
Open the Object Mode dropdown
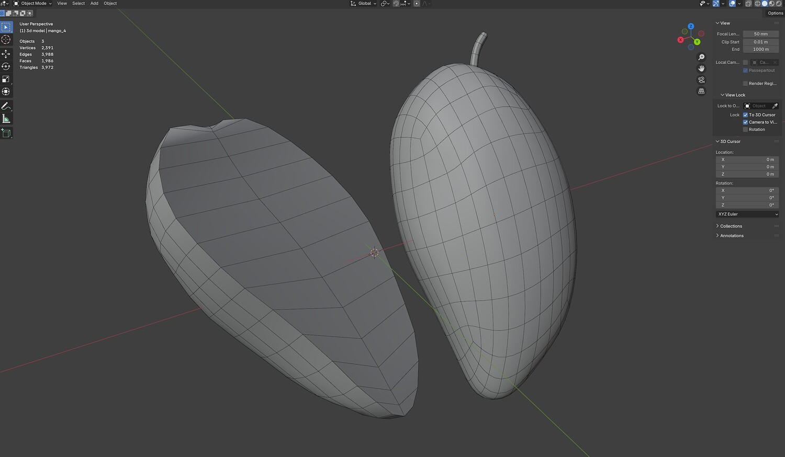click(32, 4)
